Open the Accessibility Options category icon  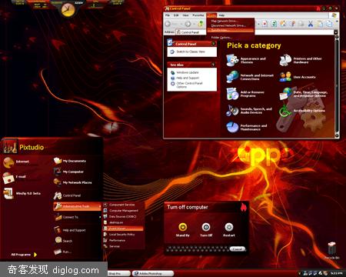coord(285,111)
